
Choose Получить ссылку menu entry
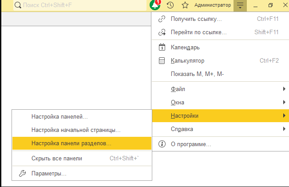(x=221, y=19)
